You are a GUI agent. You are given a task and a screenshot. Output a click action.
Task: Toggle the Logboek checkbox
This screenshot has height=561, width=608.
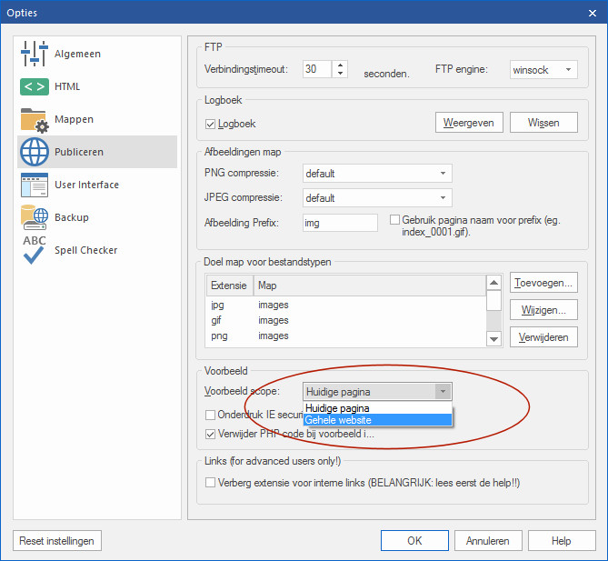pos(211,123)
